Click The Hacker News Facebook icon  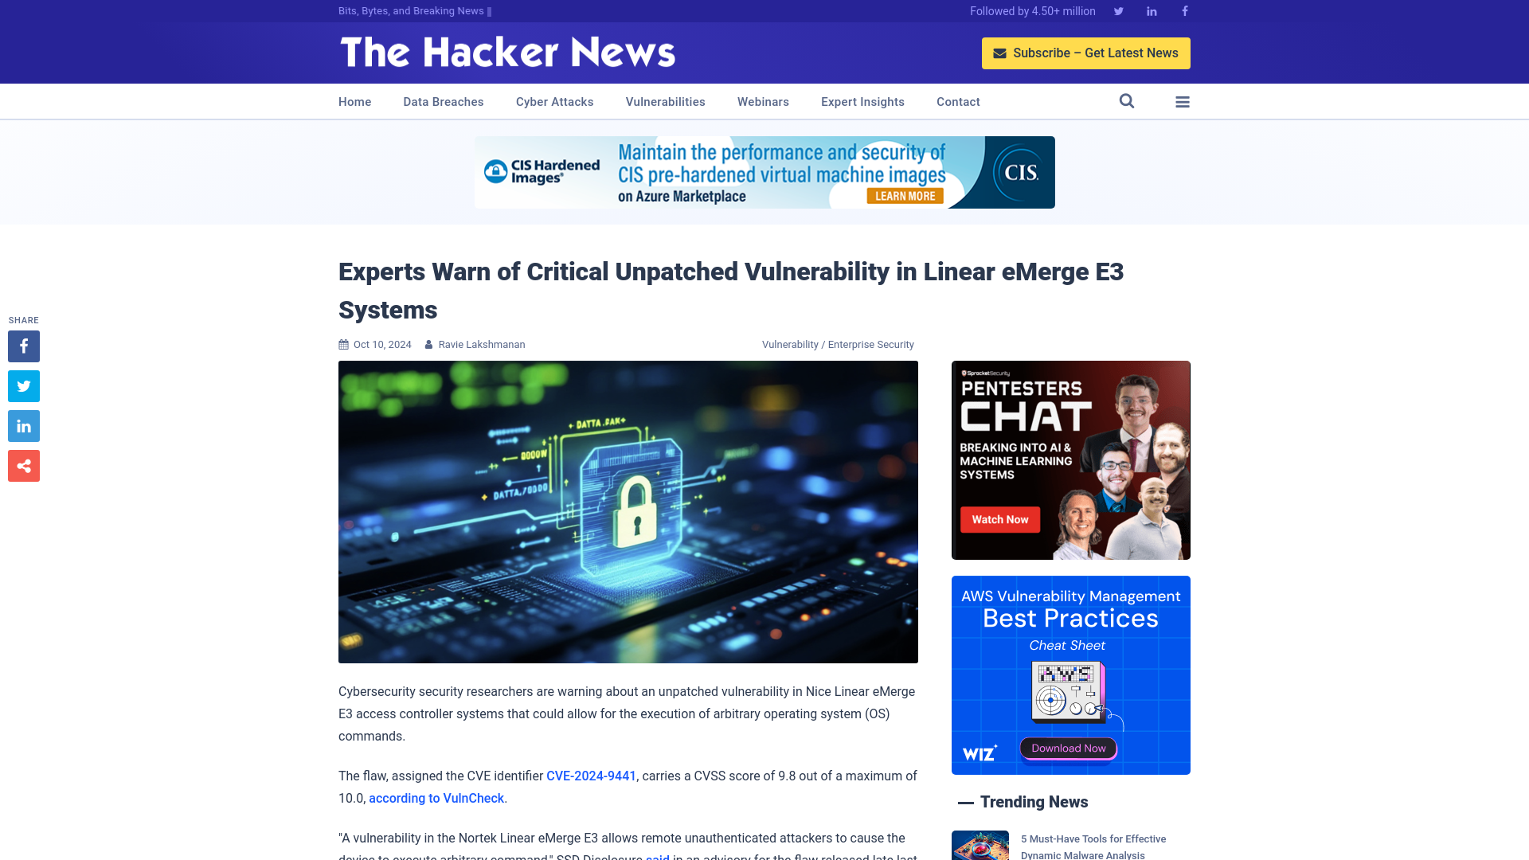coord(1184,10)
